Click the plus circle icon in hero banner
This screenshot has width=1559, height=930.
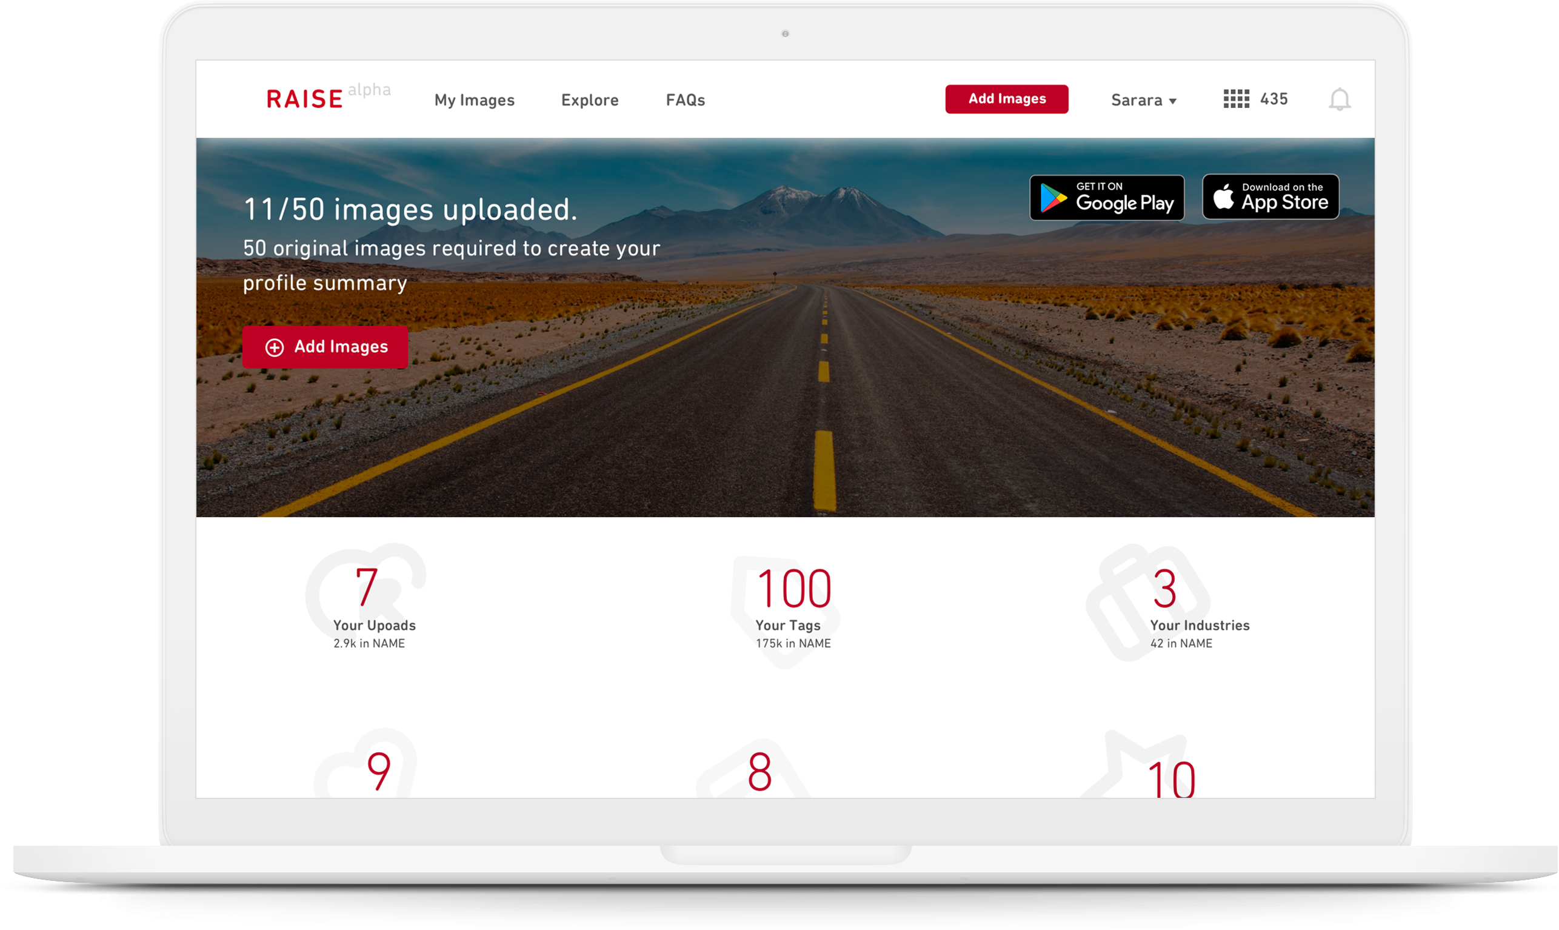coord(275,348)
